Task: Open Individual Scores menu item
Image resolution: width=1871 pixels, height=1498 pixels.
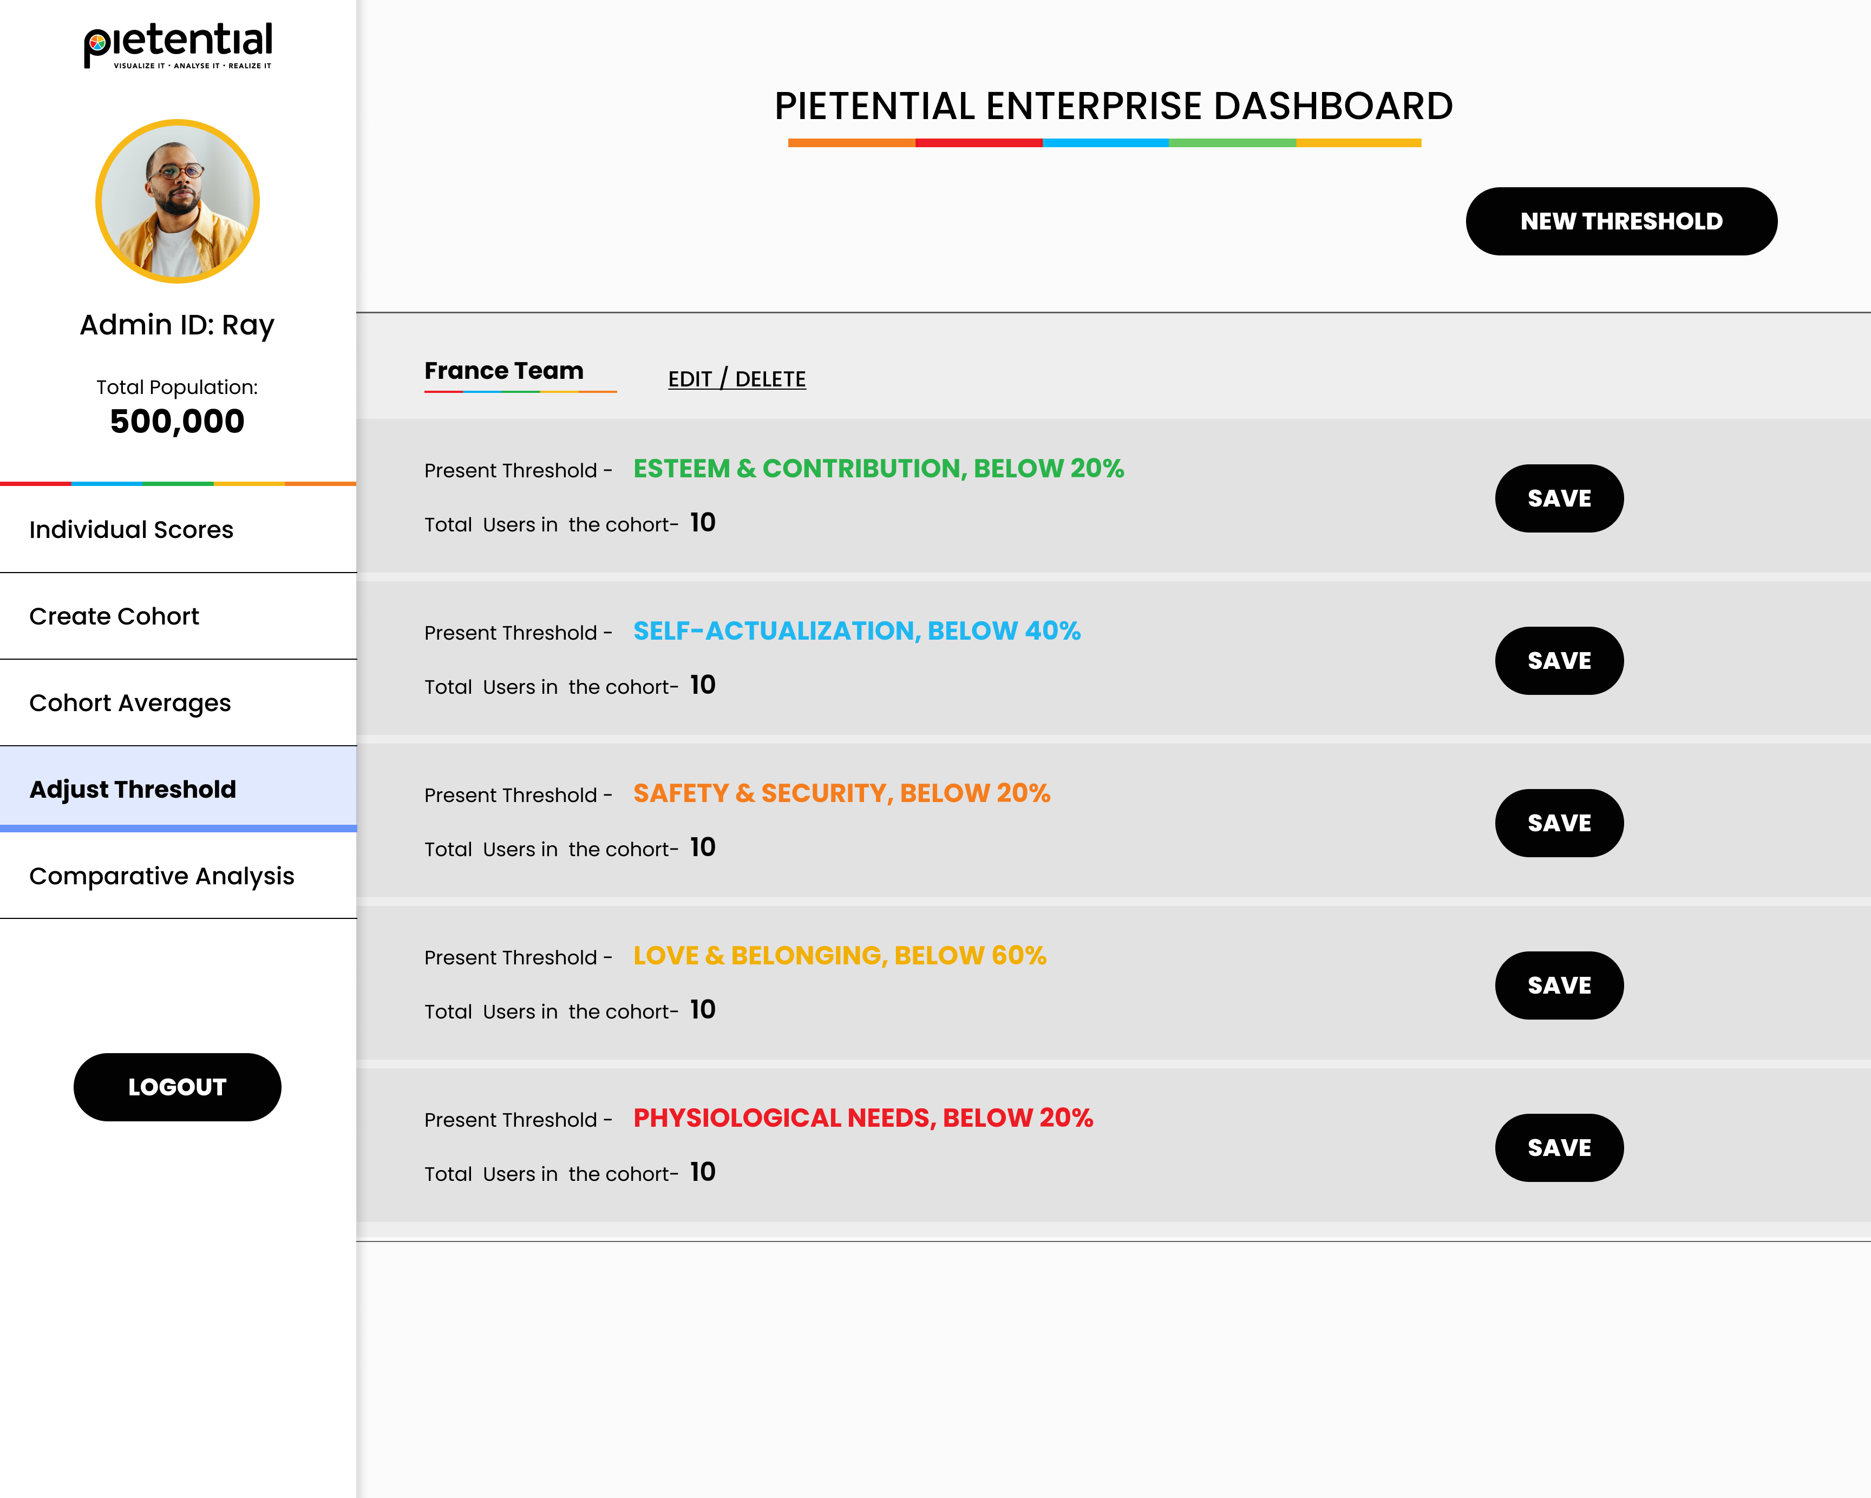Action: tap(131, 529)
